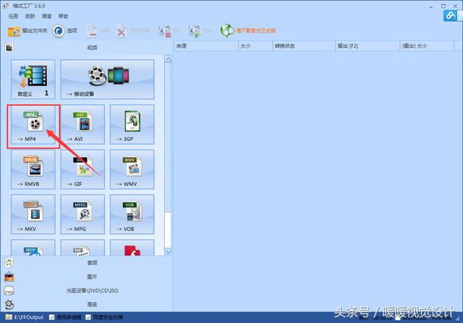463x323 pixels.
Task: Select the -> VOB conversion tile
Action: 132,215
